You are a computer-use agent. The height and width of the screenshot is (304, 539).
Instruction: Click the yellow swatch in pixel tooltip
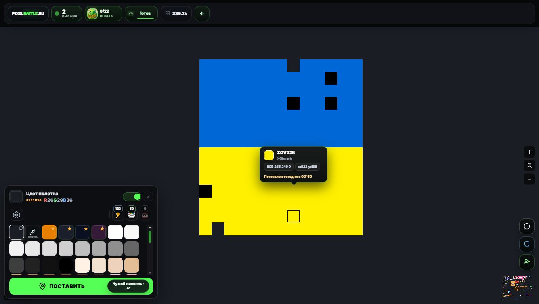(x=269, y=155)
